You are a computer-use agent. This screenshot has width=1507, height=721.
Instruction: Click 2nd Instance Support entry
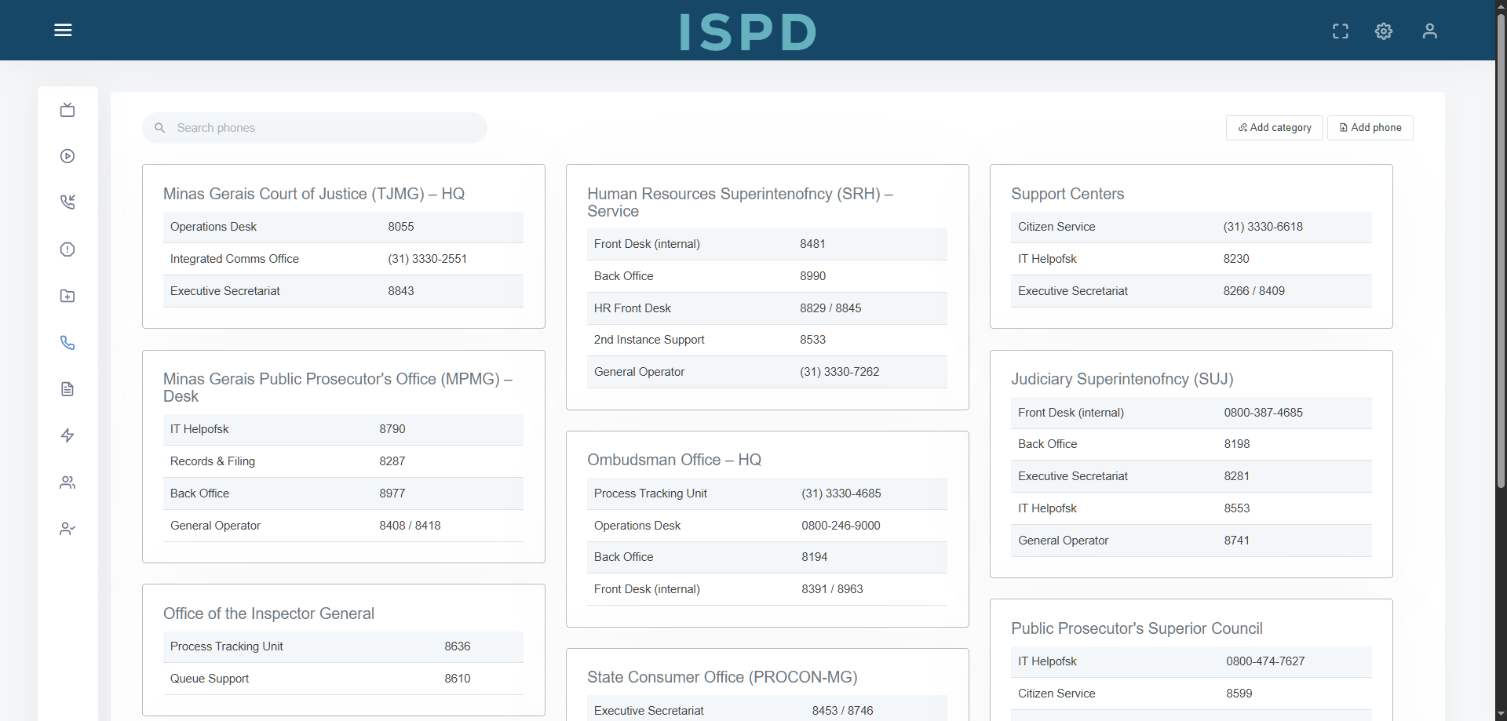tap(648, 340)
